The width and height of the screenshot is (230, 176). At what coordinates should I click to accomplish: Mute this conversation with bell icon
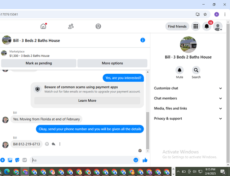[x=179, y=70]
